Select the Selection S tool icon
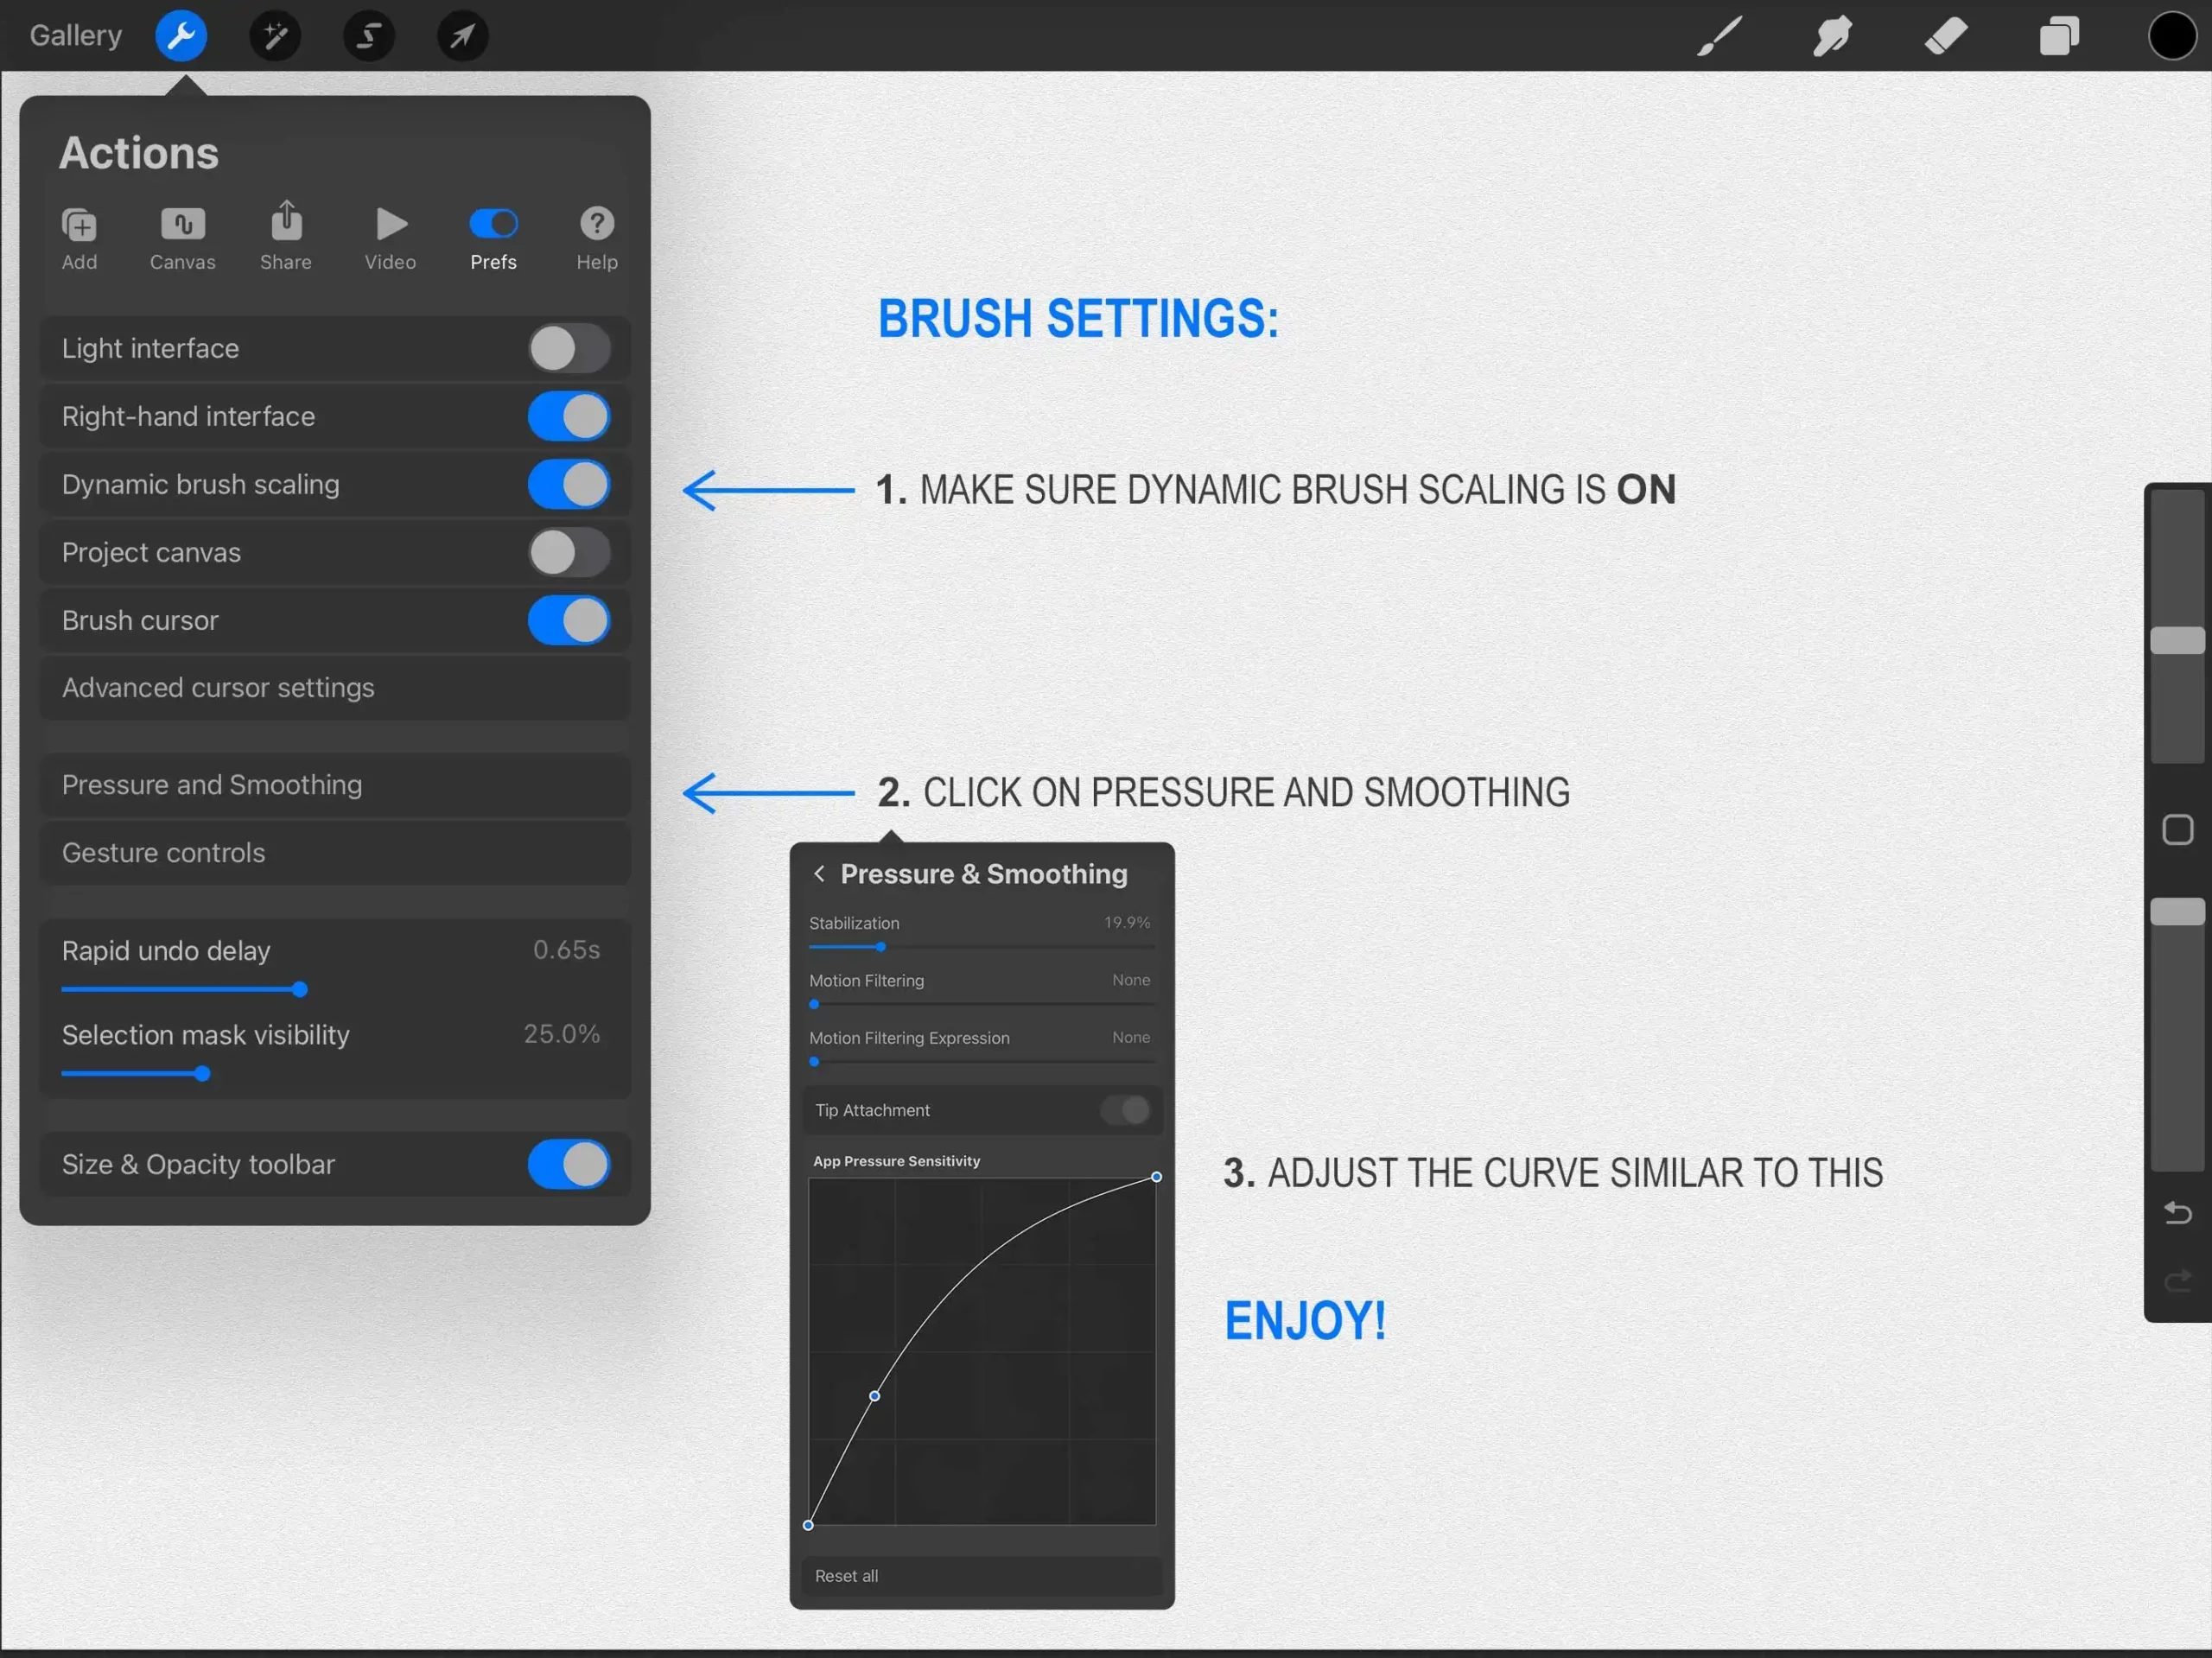 coord(369,36)
